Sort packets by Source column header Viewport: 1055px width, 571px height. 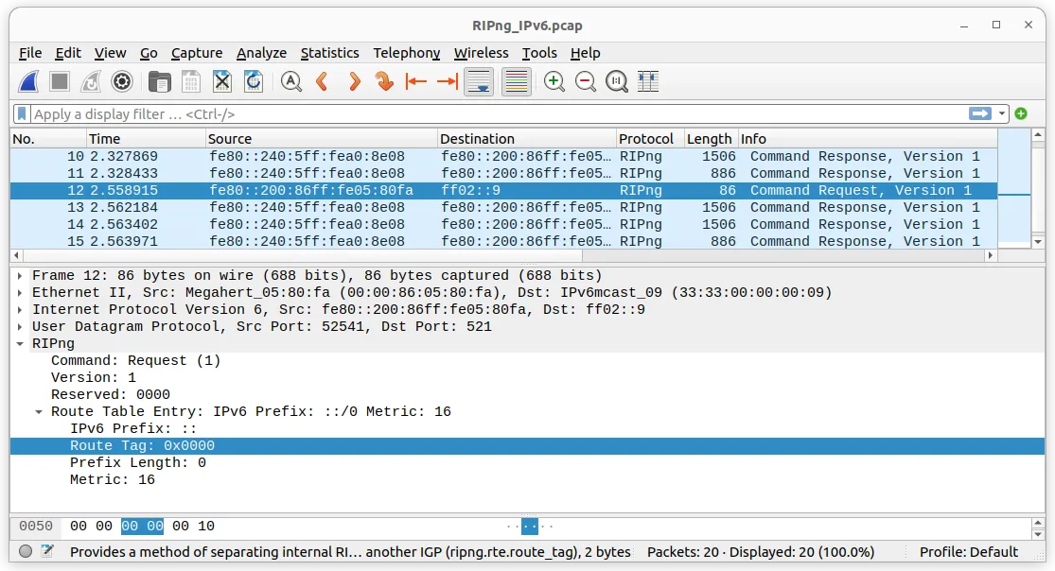click(321, 139)
